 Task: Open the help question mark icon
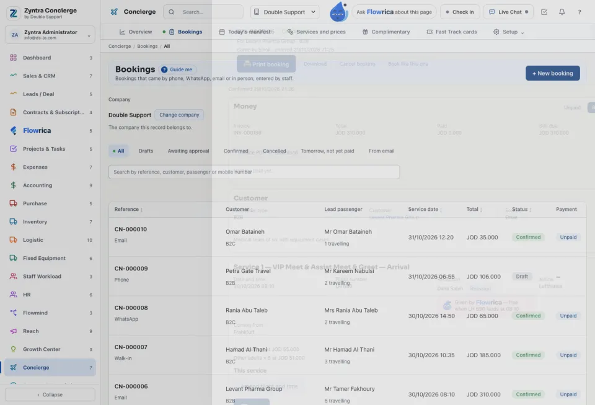coord(580,12)
